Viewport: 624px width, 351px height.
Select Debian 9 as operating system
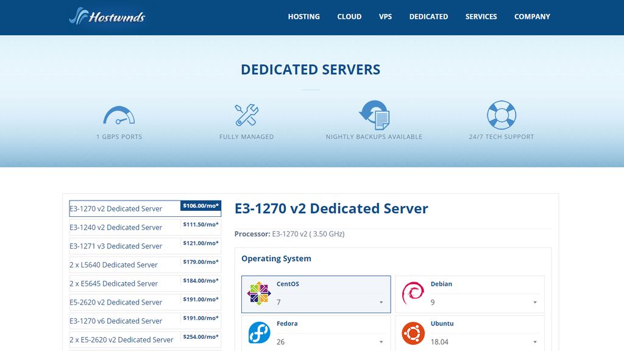(469, 293)
